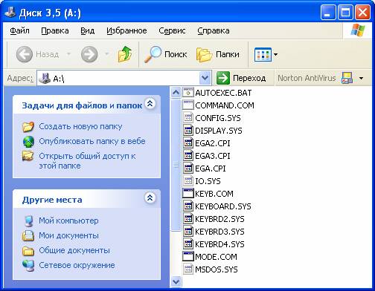
Task: Click the COMMAND.COM file icon
Action: click(187, 105)
